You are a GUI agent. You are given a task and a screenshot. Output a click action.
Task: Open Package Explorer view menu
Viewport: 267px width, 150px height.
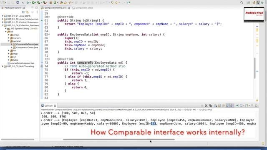(37, 12)
